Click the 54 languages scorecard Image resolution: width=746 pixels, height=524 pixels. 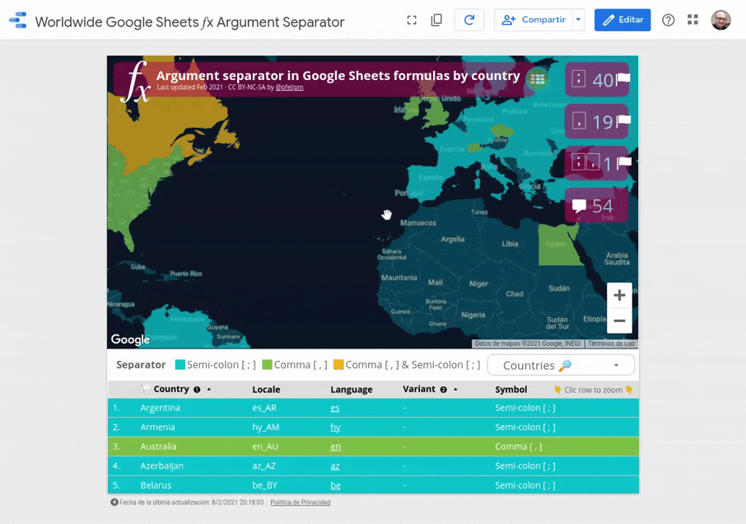(x=597, y=205)
